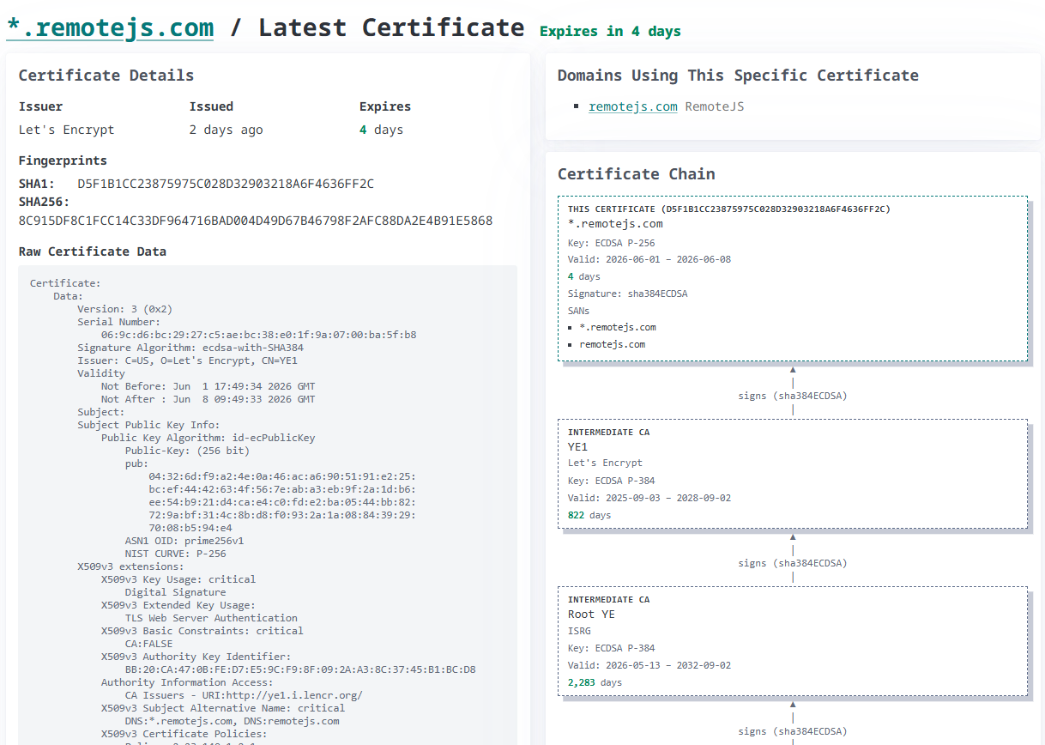The height and width of the screenshot is (745, 1045).
Task: Click the CA Issuers URI ye1.i.lencr.org text
Action: coord(244,695)
